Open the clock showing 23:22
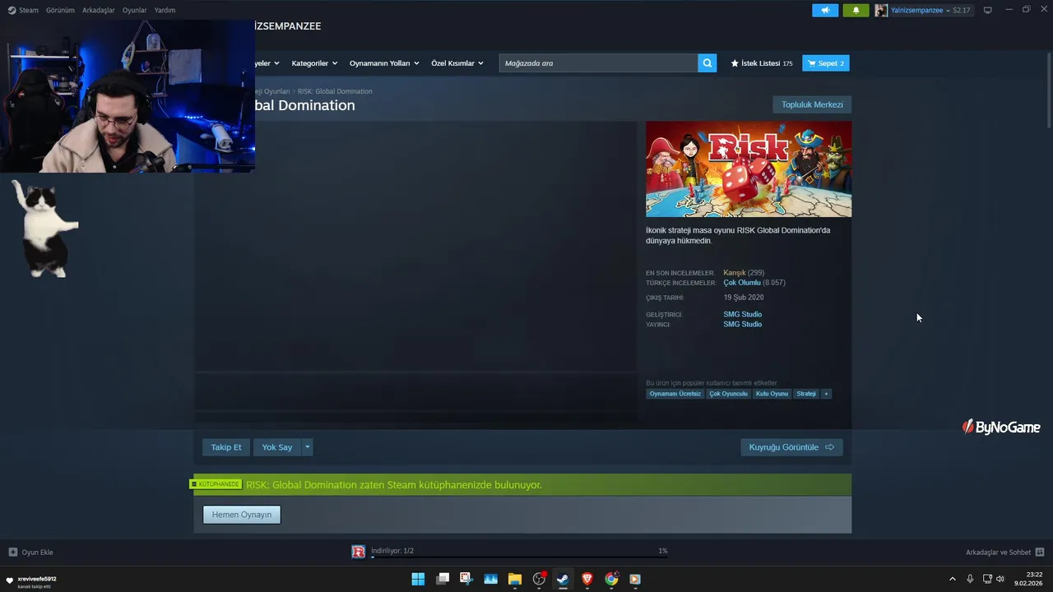The height and width of the screenshot is (592, 1053). 1029,579
